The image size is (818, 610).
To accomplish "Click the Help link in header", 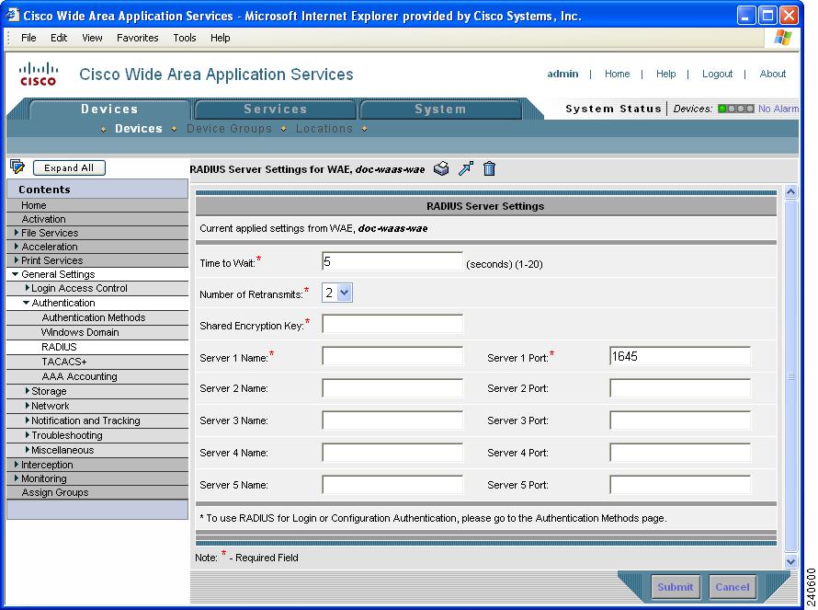I will point(665,74).
